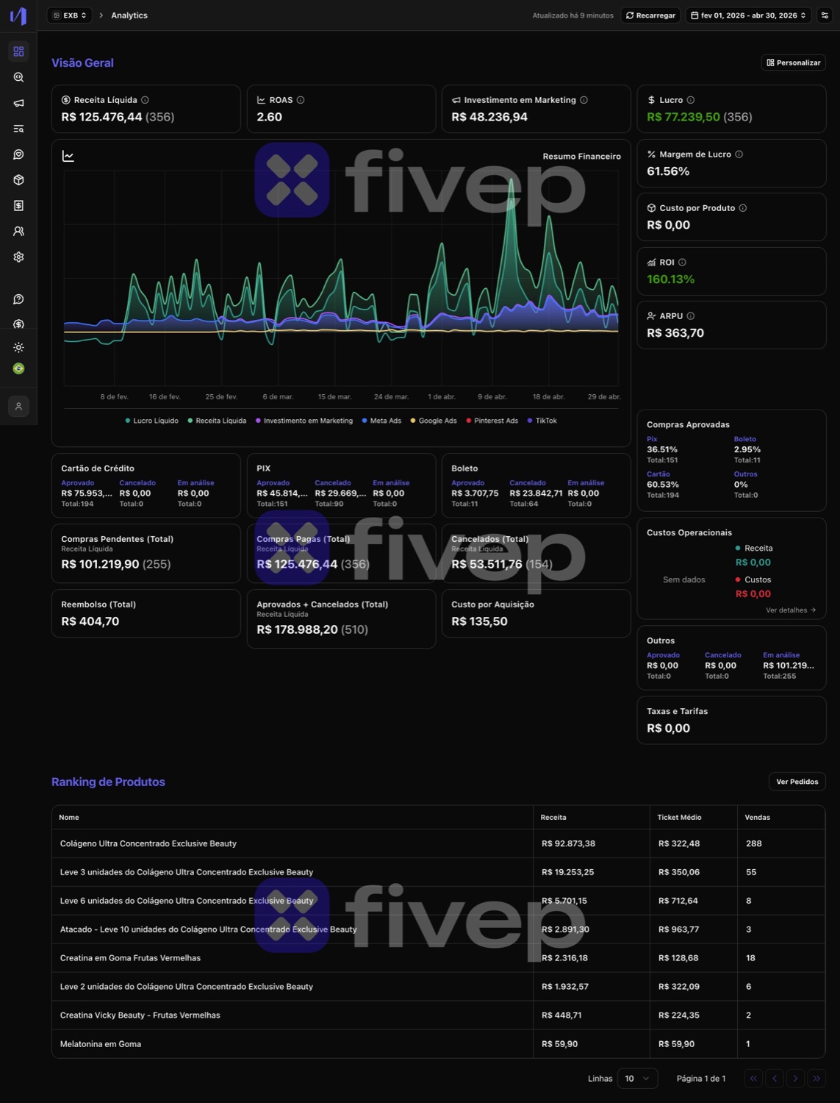
Task: Toggle TikTok series in chart legend
Action: click(x=542, y=421)
